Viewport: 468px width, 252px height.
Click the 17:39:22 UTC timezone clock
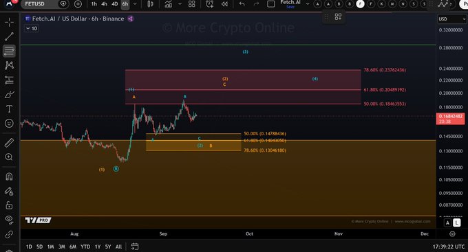click(449, 247)
